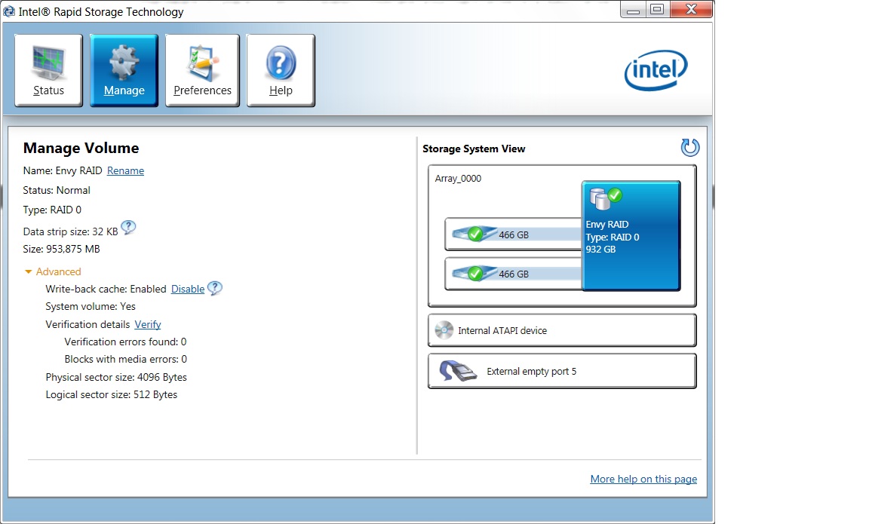This screenshot has height=524, width=869.
Task: Click the Intel RST title bar icon
Action: pos(9,11)
